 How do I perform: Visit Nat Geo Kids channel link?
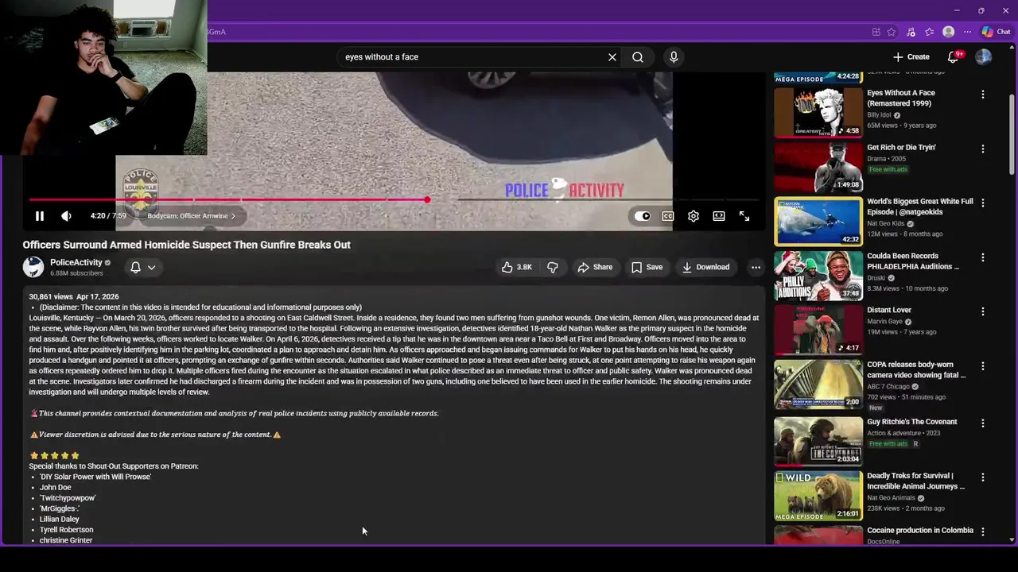click(886, 224)
